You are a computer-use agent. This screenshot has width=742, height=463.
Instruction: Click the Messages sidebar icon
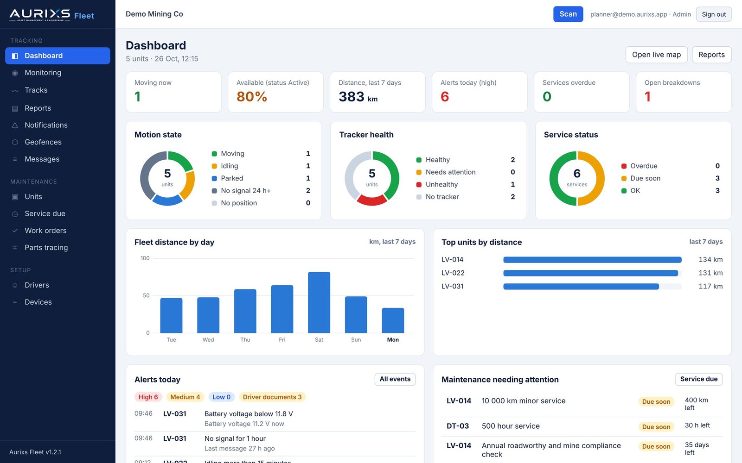15,159
